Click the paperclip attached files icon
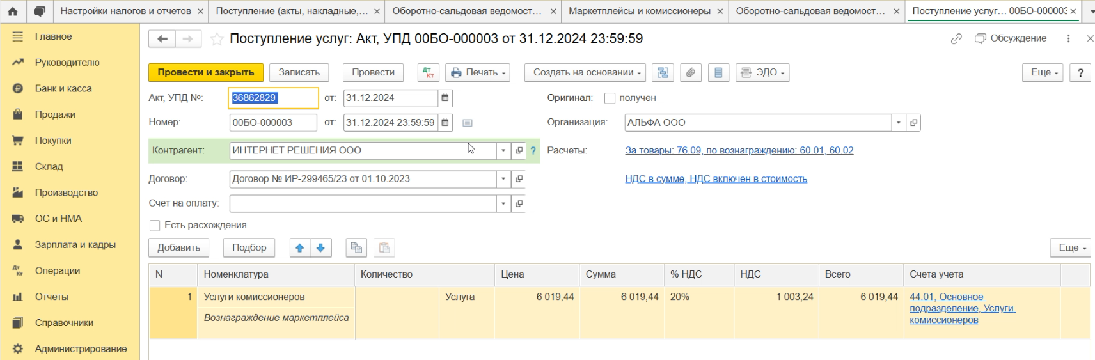This screenshot has height=360, width=1095. tap(690, 73)
